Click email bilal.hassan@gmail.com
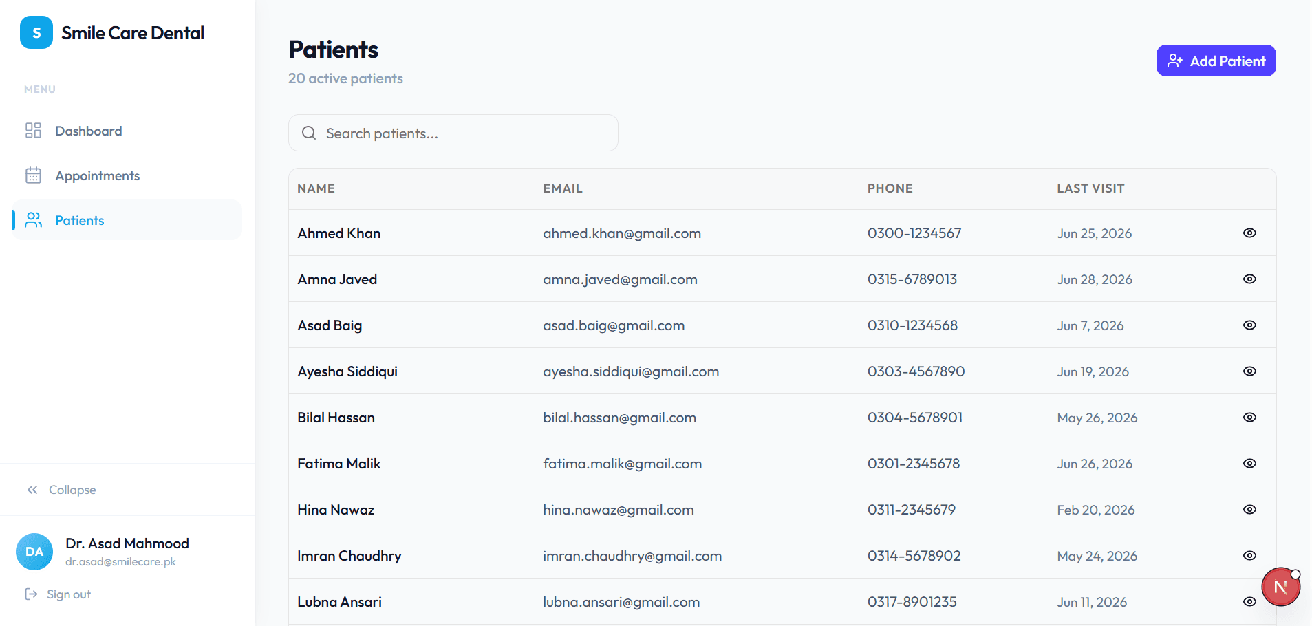1312x626 pixels. point(619,418)
